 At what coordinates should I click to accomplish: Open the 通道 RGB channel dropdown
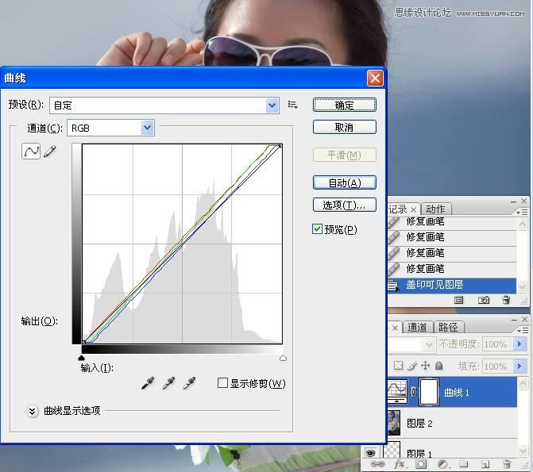[x=147, y=128]
